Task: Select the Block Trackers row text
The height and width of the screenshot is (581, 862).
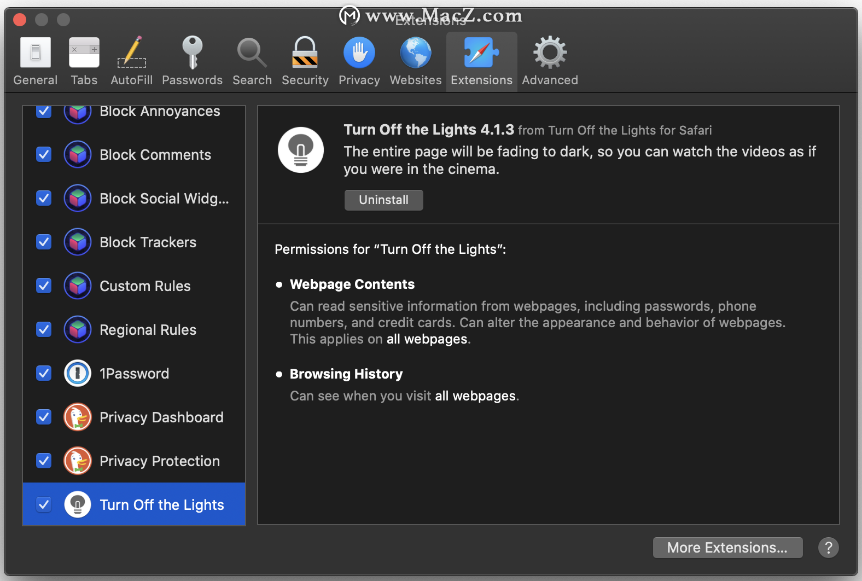Action: (148, 242)
